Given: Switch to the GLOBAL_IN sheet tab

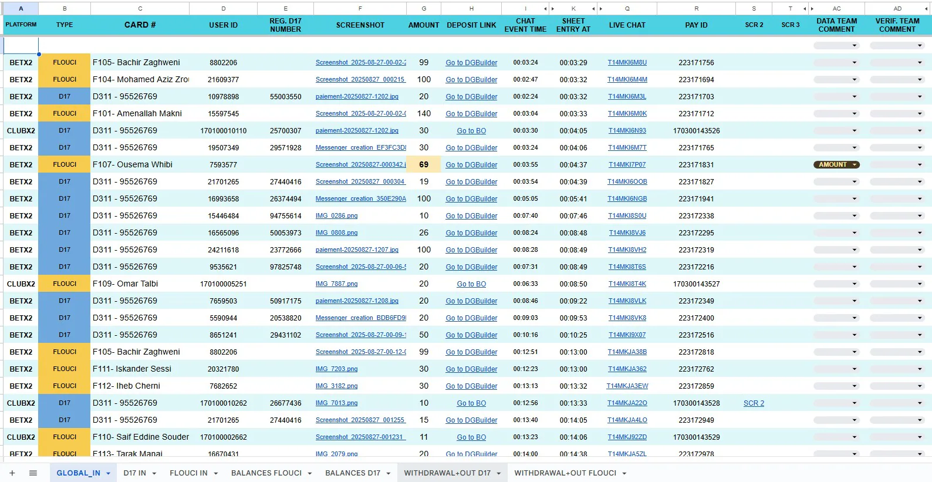Looking at the screenshot, I should 78,473.
